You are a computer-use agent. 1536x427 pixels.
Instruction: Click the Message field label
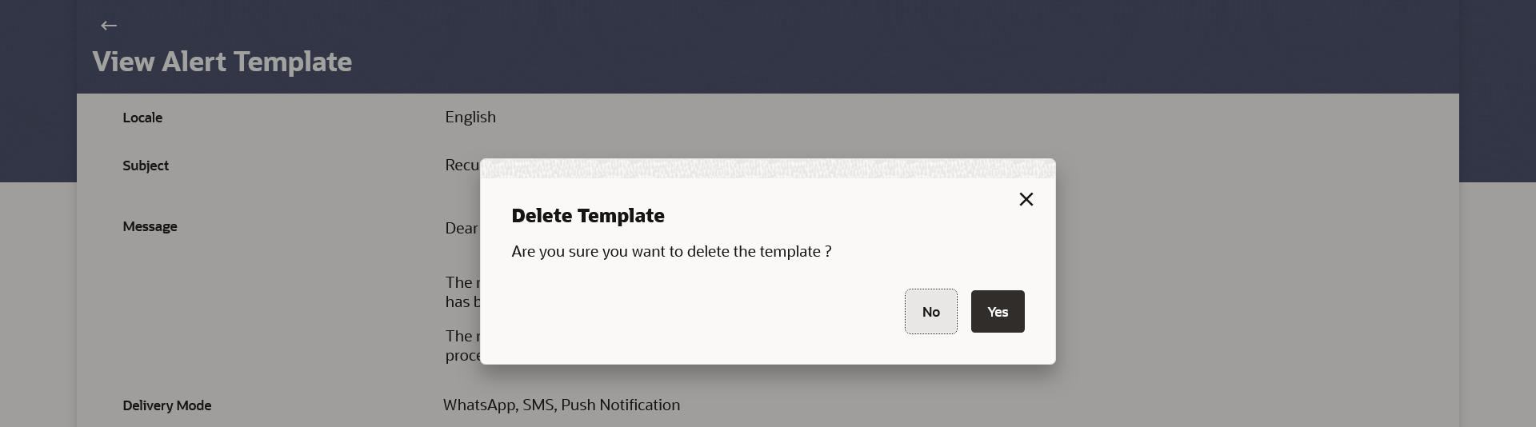tap(150, 226)
